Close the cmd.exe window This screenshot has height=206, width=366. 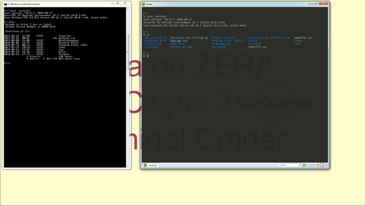tap(125, 3)
